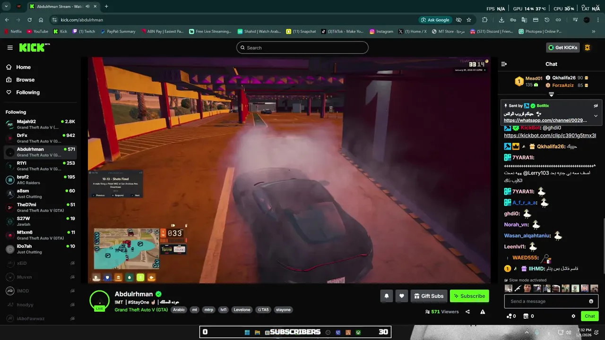Click the emote with the rifle icon
Image resolution: width=605 pixels, height=340 pixels.
(x=518, y=289)
